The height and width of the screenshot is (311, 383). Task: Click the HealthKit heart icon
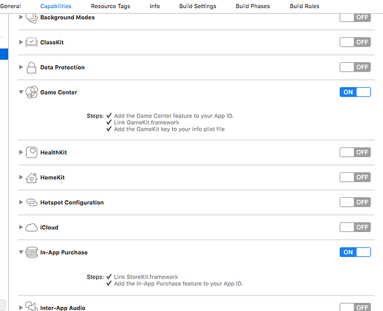point(31,152)
